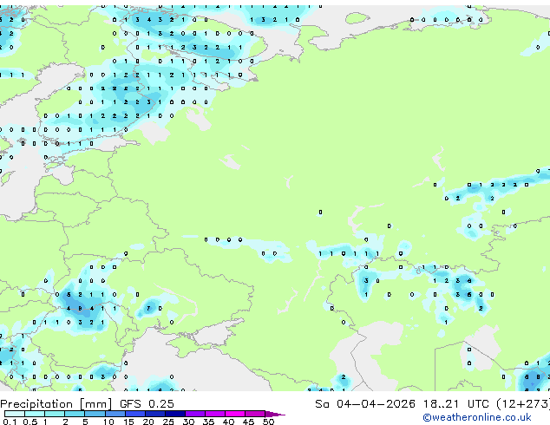
Task: Open the weatheronline.co.uk copyright link
Action: pyautogui.click(x=477, y=417)
